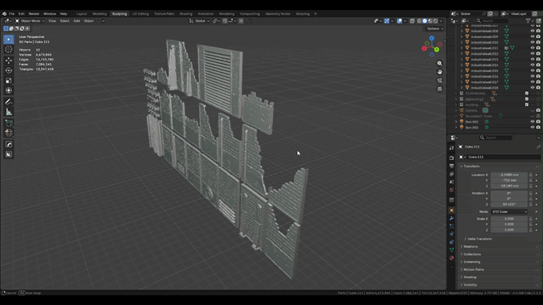Image resolution: width=543 pixels, height=305 pixels.
Task: Select the Rotate tool
Action: coord(8,70)
